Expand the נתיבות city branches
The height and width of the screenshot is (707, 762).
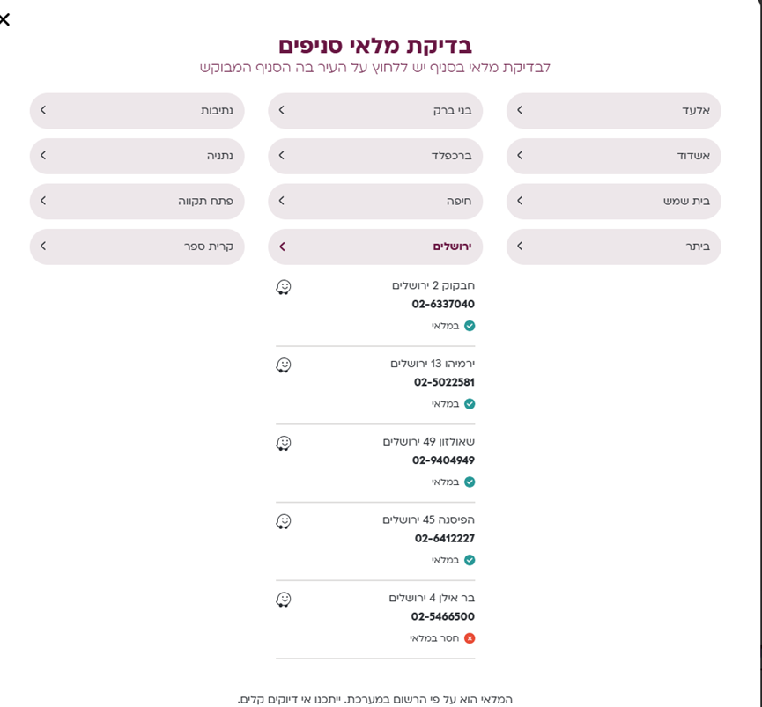pos(137,111)
